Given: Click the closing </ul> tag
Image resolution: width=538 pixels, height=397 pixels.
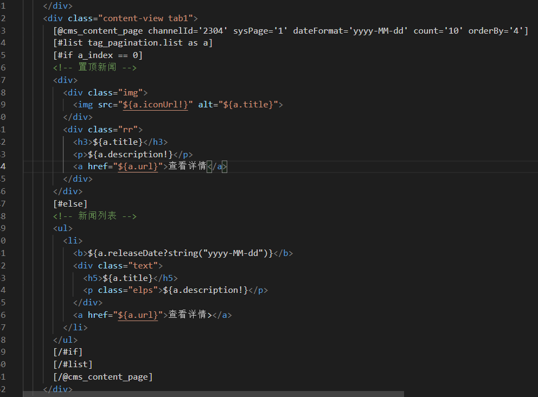Looking at the screenshot, I should [x=65, y=340].
